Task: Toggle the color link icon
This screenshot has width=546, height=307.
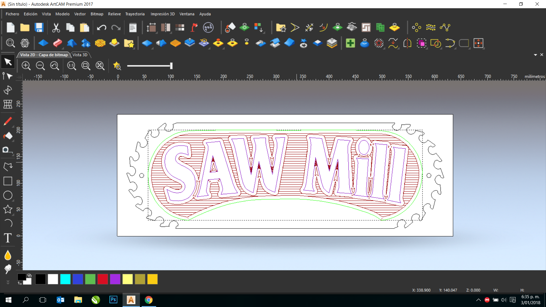Action: click(x=29, y=275)
